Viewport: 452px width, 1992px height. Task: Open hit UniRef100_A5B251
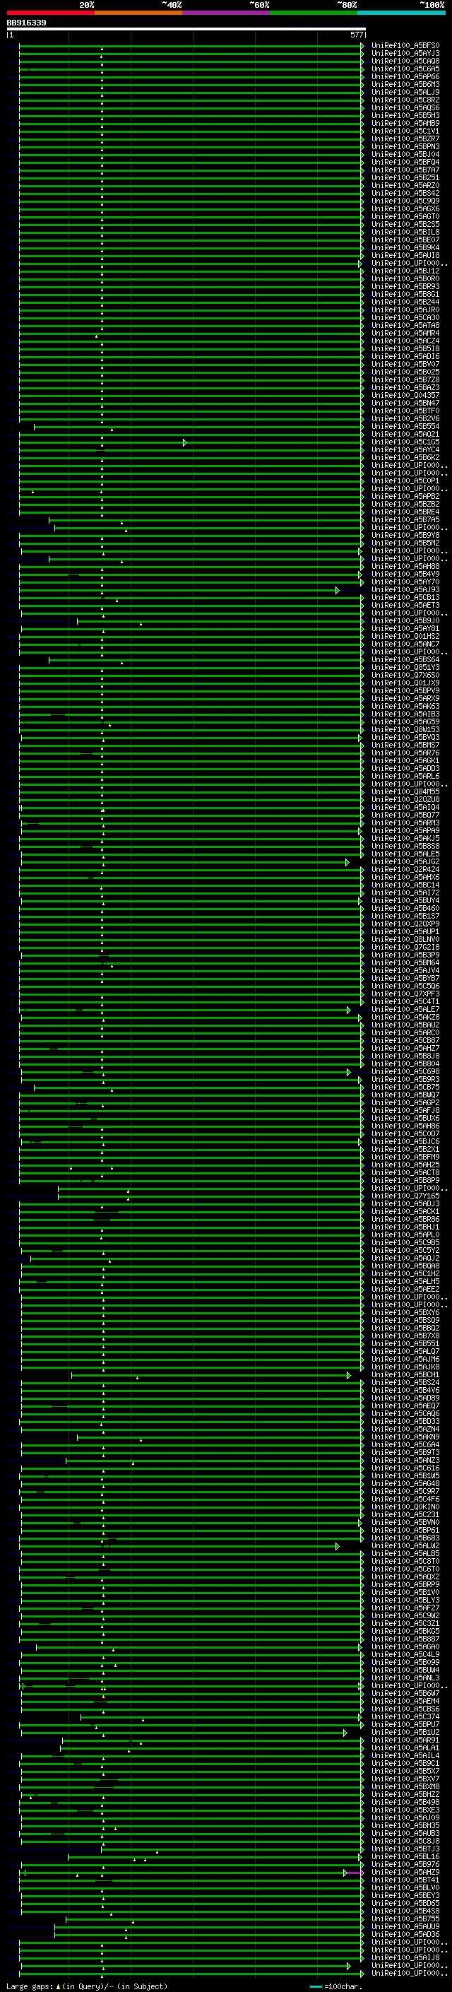click(x=405, y=178)
